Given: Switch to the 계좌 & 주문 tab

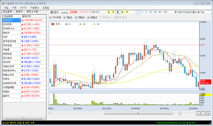Looking at the screenshot, I should pos(32,12).
